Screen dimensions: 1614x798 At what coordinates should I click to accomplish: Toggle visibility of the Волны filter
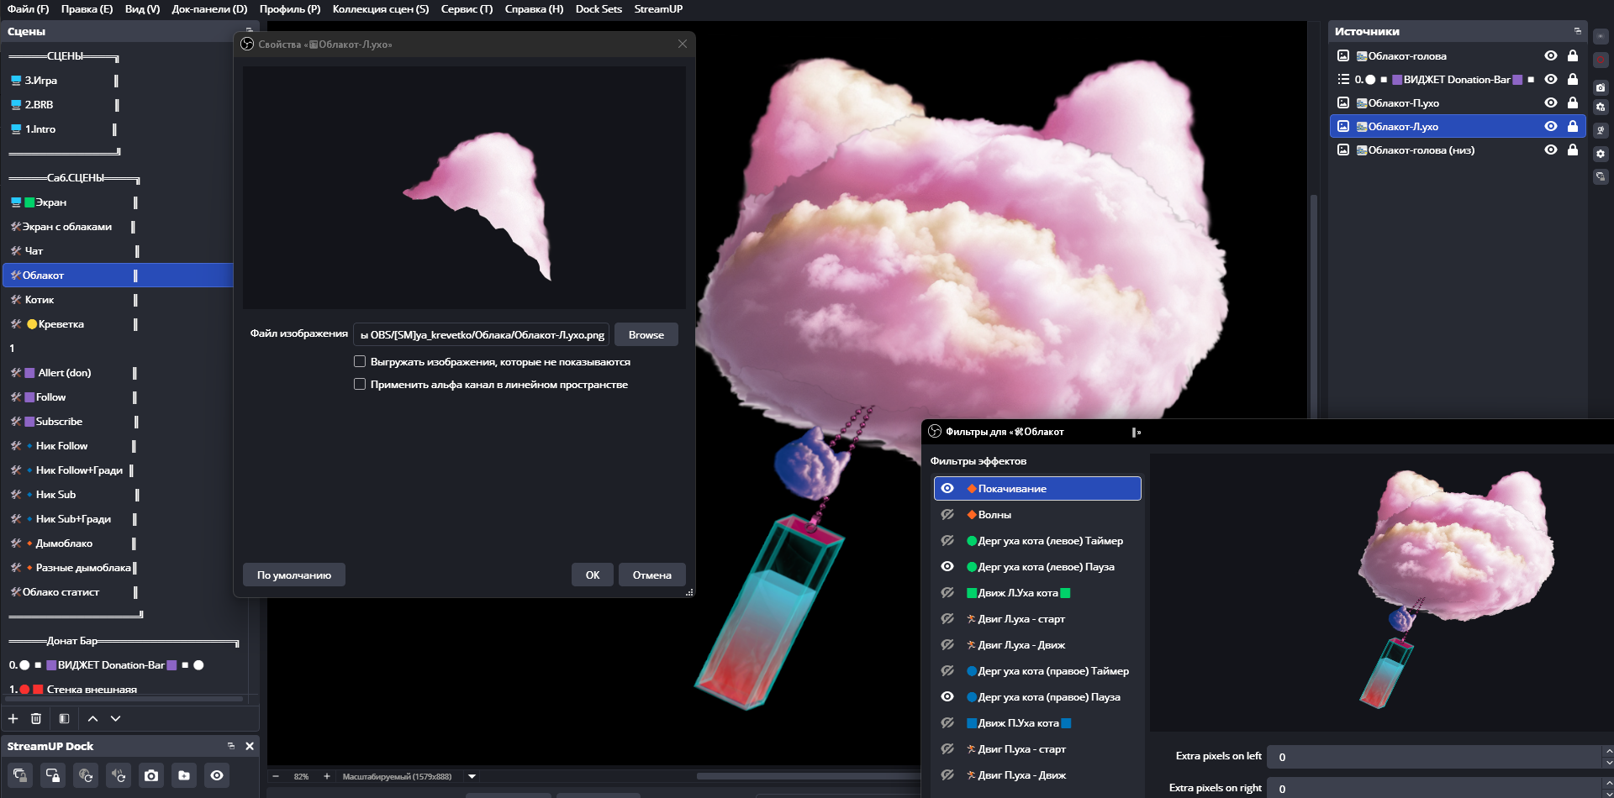tap(947, 514)
